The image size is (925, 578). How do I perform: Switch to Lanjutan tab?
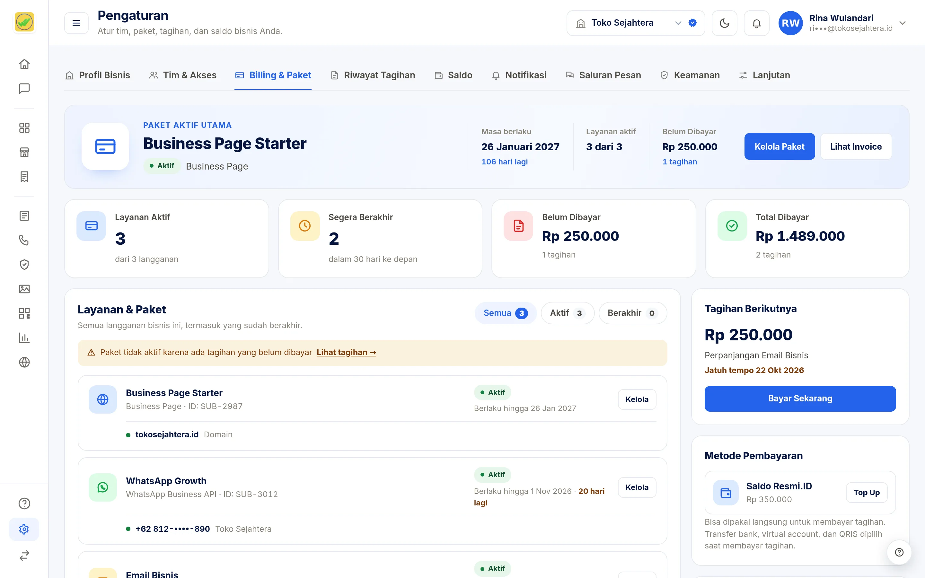[764, 75]
